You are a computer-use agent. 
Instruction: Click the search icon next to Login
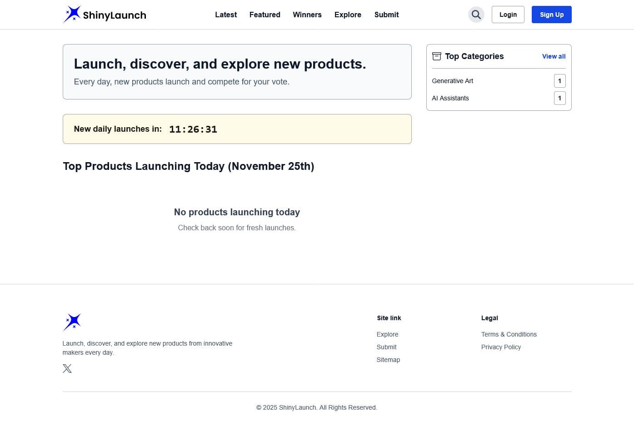[476, 15]
